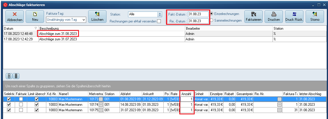
Task: Click the Druck Rück. button
Action: point(294,16)
